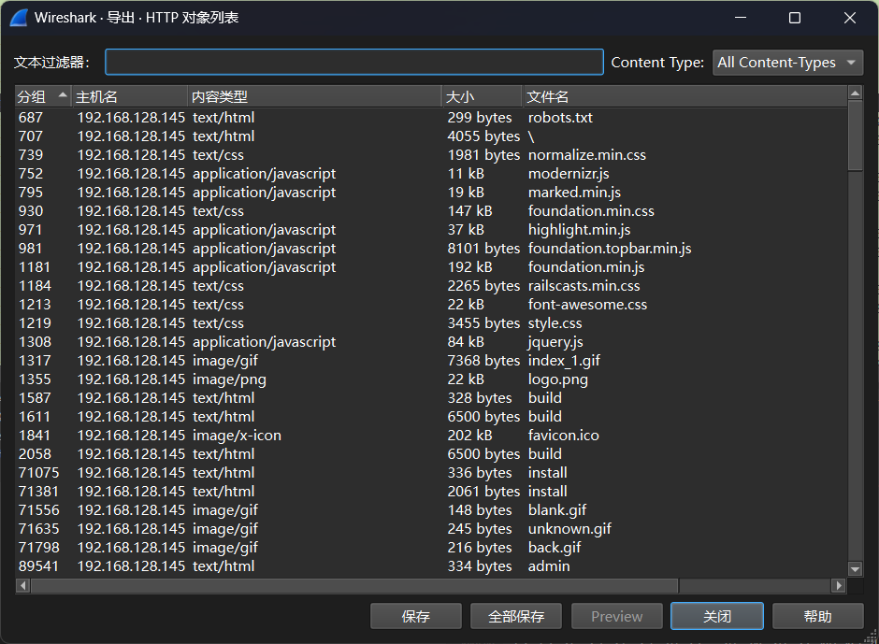
Task: Click the 7368 bytes size cell
Action: 483,361
